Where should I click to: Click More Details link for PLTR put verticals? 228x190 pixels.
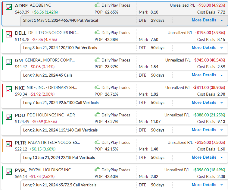pos(204,157)
